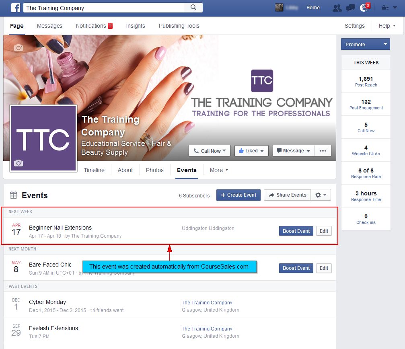Switch to the Page tab

(x=17, y=26)
